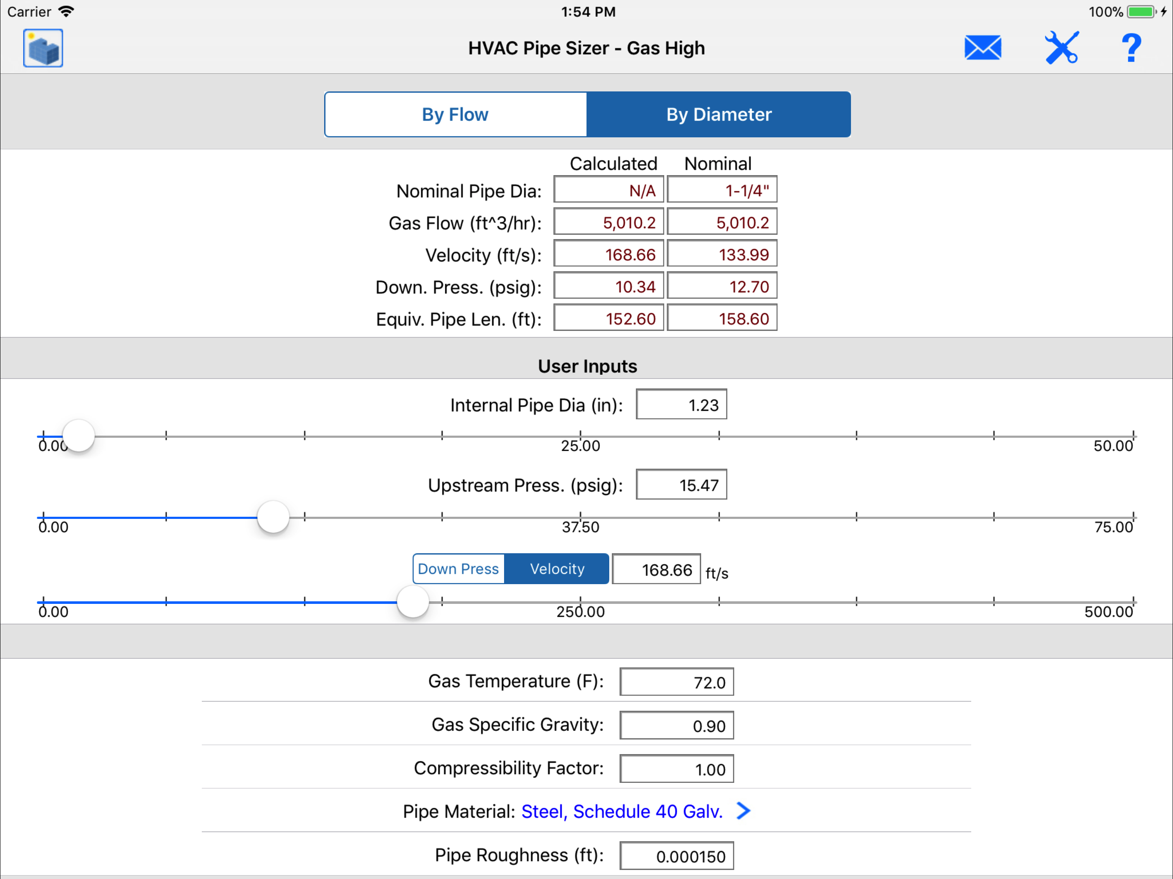1173x879 pixels.
Task: Click the velocity slider thumb
Action: [413, 602]
